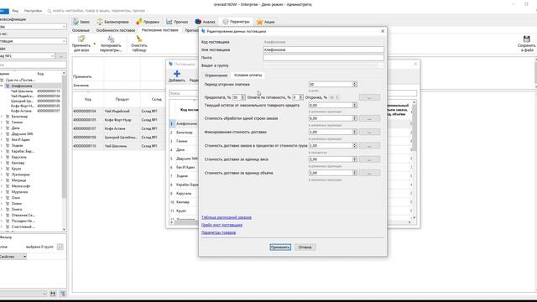Click the search field in the top bar
537x302 pixels.
click(99, 11)
